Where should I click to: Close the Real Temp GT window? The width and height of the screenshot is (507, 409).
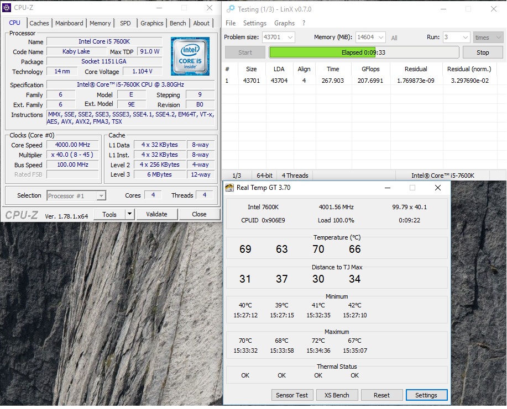(438, 188)
